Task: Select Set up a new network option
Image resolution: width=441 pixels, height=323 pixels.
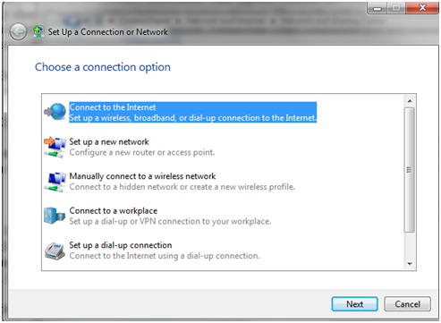Action: 142,147
